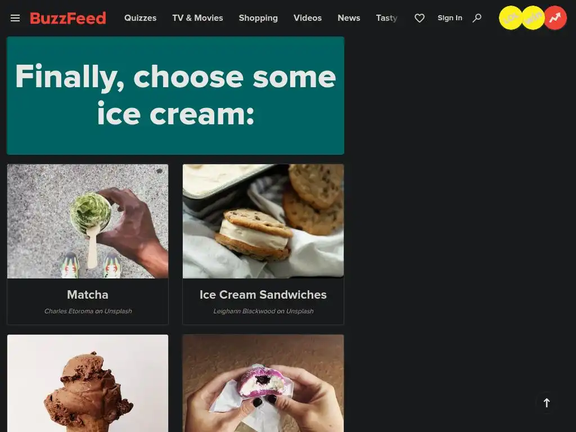Screen dimensions: 576x432
Task: Open the Videos section
Action: [308, 18]
